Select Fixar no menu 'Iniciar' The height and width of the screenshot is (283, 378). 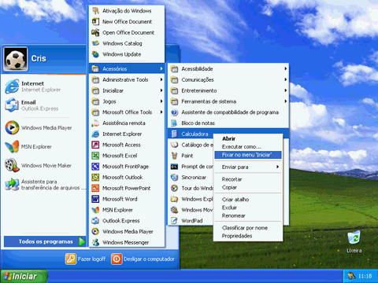pyautogui.click(x=248, y=155)
